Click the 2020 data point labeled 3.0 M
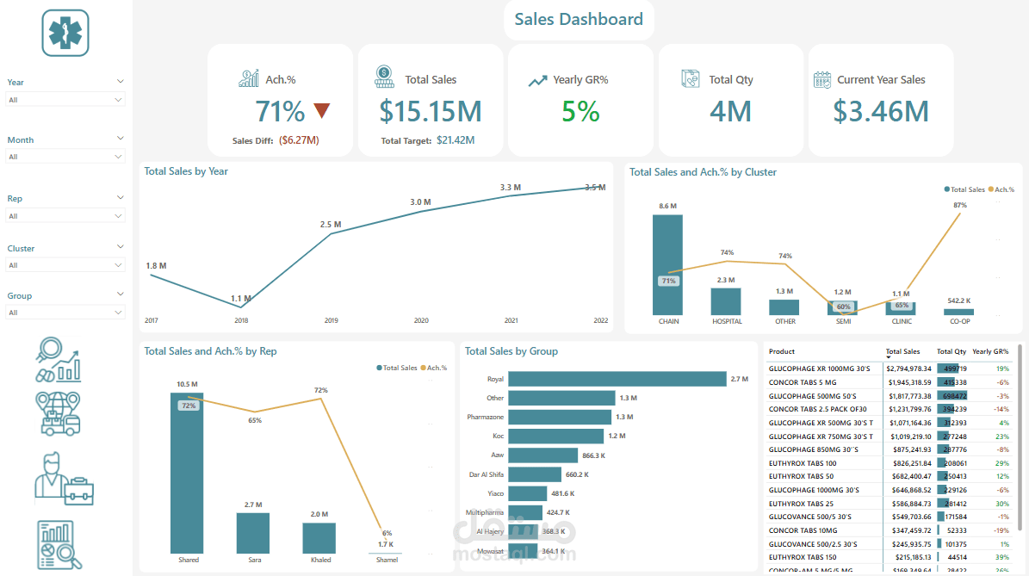The height and width of the screenshot is (576, 1029). click(421, 211)
